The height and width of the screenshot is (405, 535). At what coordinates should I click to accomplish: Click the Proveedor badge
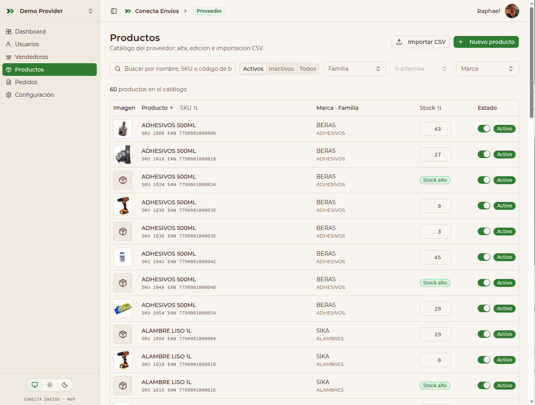(x=209, y=11)
